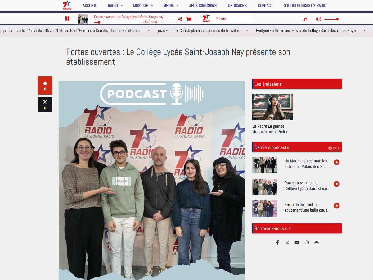Go to JEUX CONCOURS page
Viewport: 373px width, 280px height.
[203, 5]
